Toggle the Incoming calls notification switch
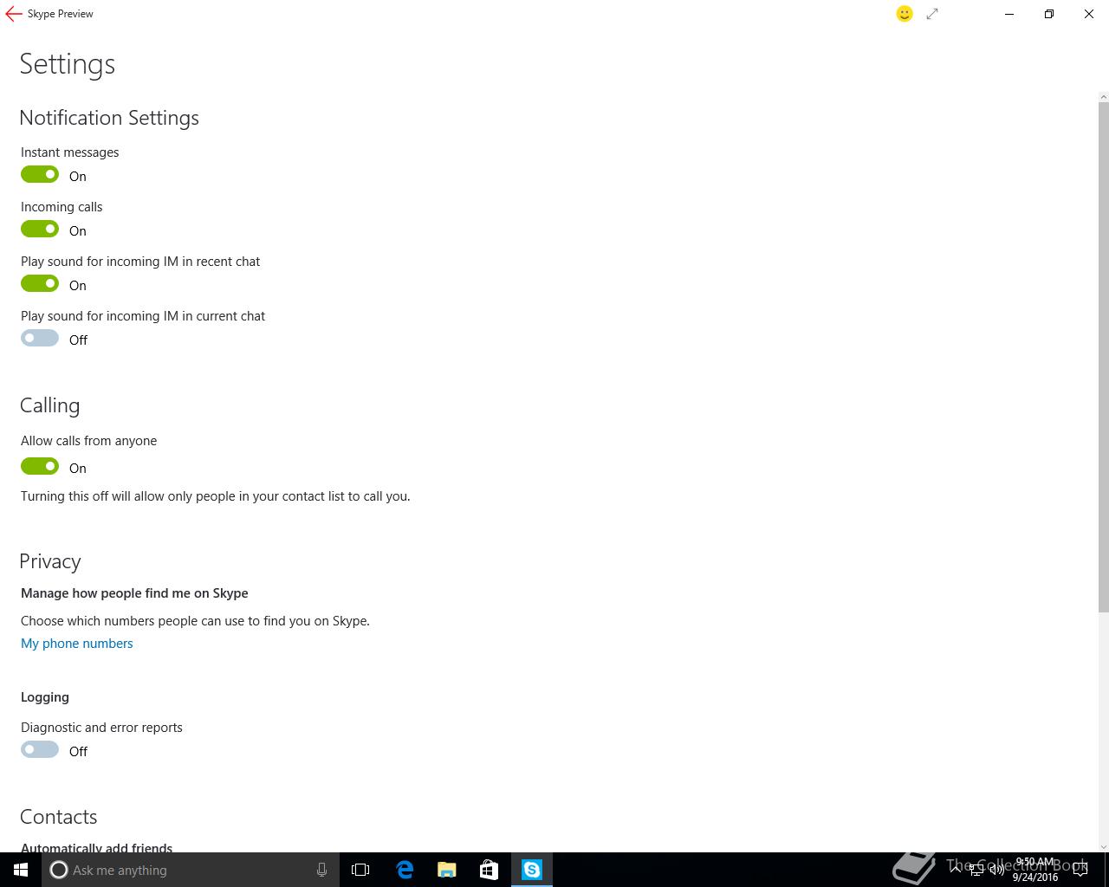Viewport: 1109px width, 887px height. 40,230
